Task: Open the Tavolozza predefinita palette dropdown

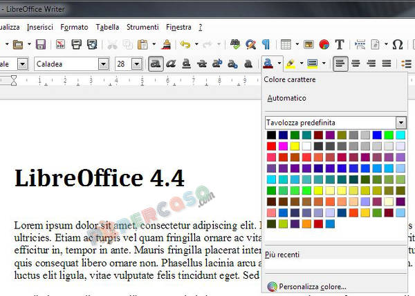Action: (x=401, y=123)
